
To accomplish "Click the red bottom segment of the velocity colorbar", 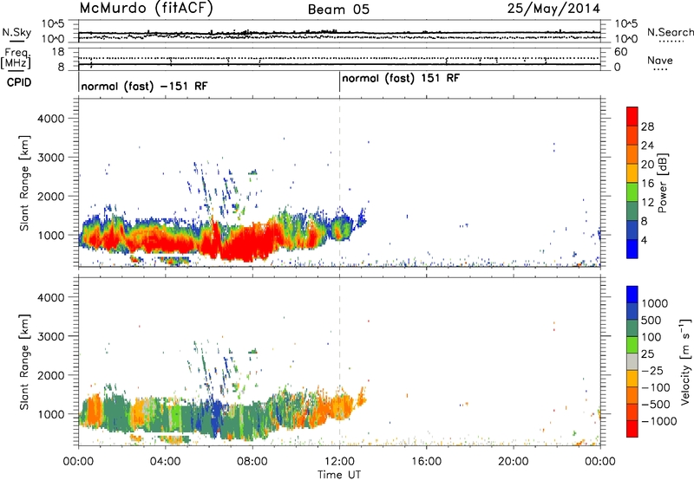I will (632, 429).
